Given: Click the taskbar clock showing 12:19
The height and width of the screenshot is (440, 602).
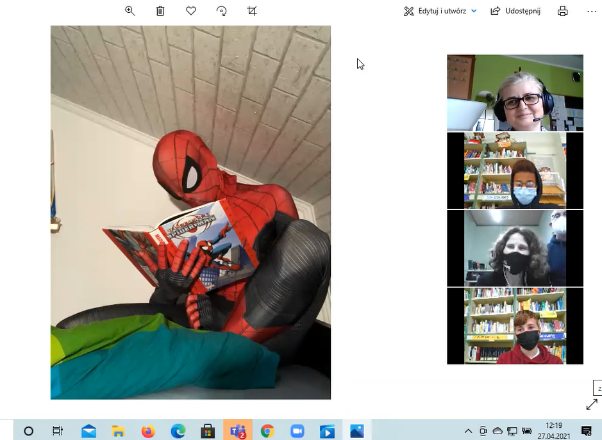Looking at the screenshot, I should [553, 430].
